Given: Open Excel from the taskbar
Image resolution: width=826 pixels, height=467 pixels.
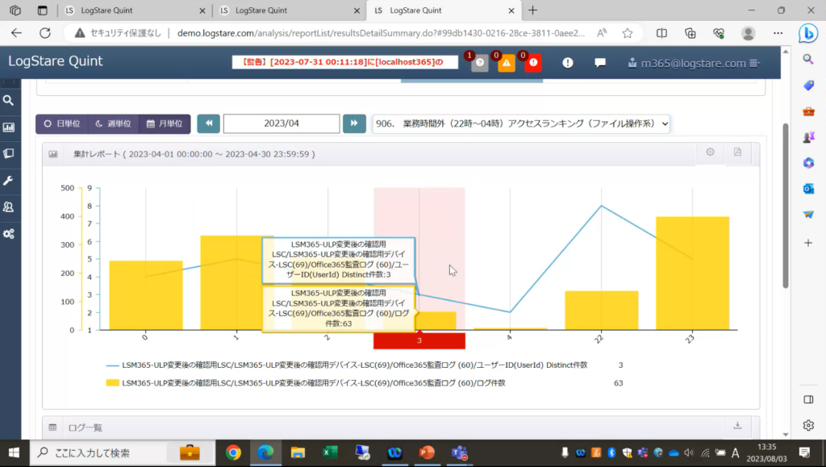Looking at the screenshot, I should [330, 452].
